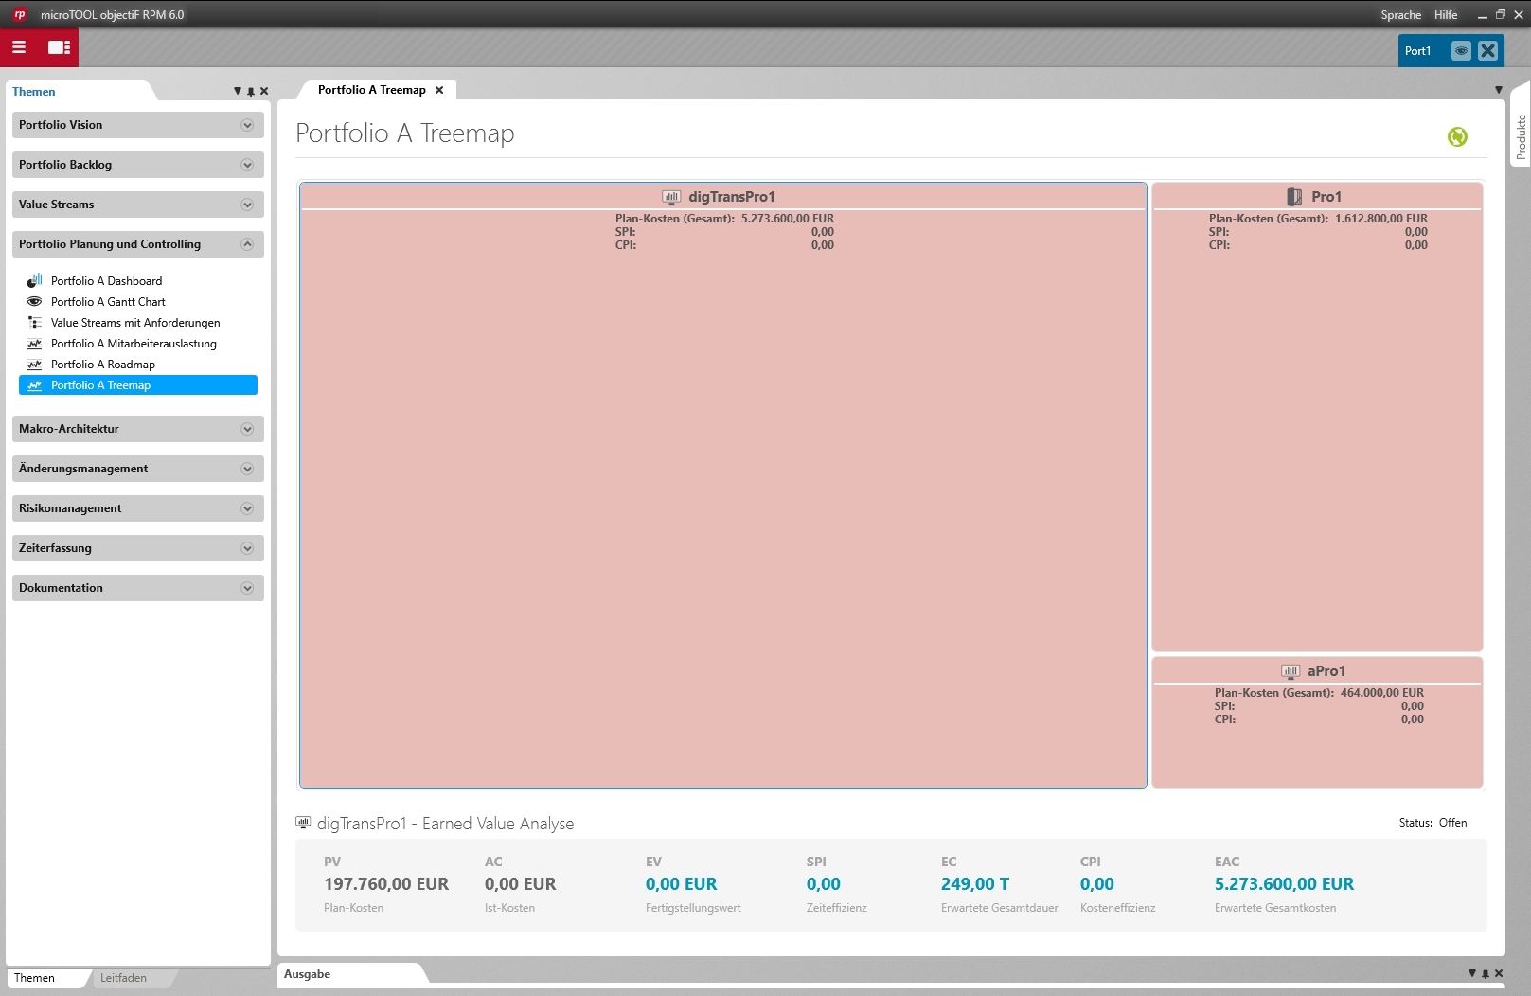Click the PV value 197.760,00 EUR
This screenshot has width=1531, height=996.
click(386, 884)
